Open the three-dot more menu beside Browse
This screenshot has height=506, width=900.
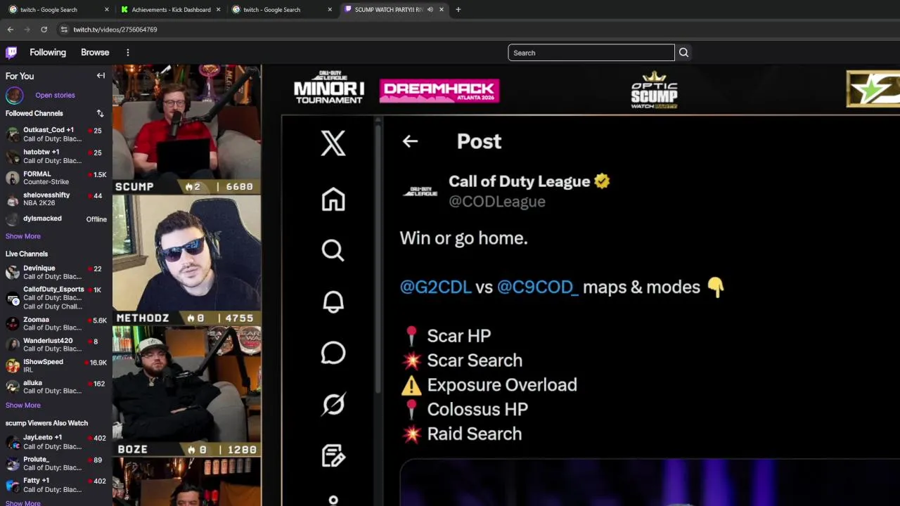128,53
